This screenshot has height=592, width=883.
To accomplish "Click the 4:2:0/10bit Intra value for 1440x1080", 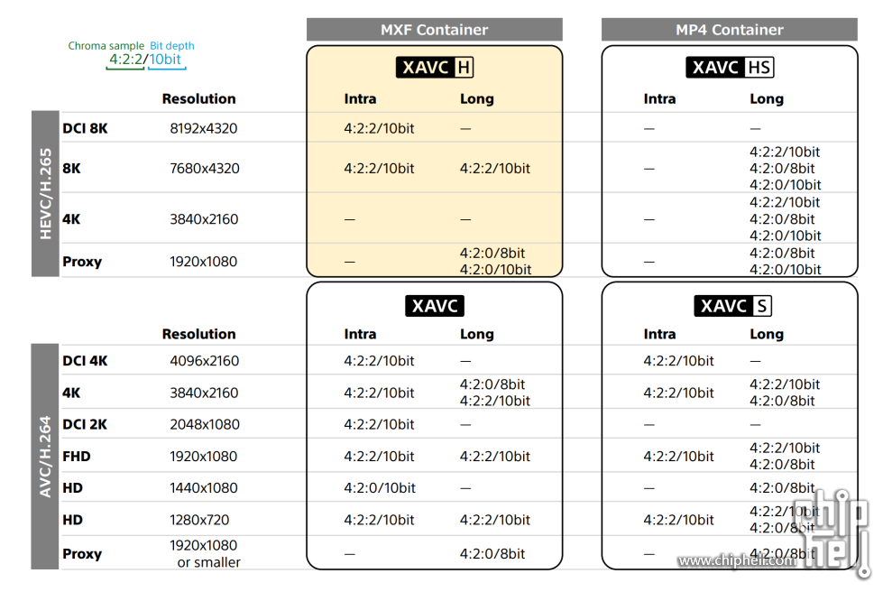I will 380,488.
